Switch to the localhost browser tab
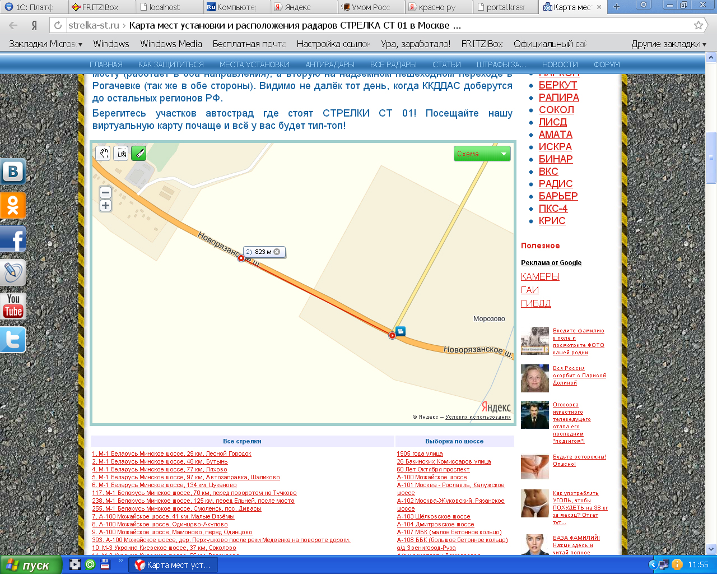The width and height of the screenshot is (717, 574). tap(169, 7)
